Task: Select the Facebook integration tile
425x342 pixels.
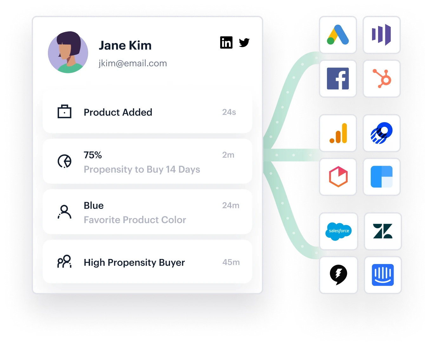Action: (338, 79)
